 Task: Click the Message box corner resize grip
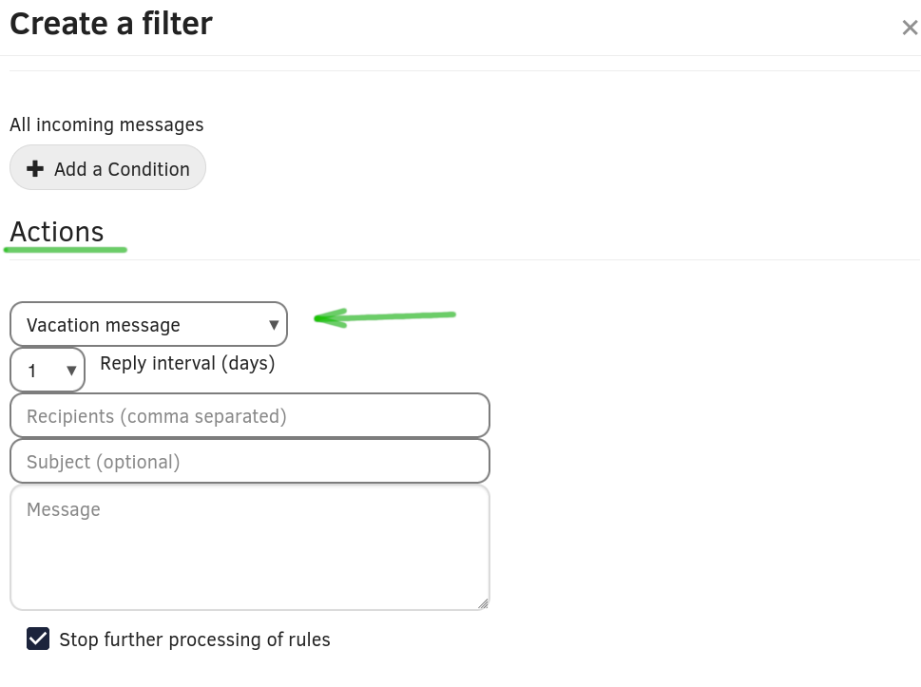pyautogui.click(x=483, y=603)
